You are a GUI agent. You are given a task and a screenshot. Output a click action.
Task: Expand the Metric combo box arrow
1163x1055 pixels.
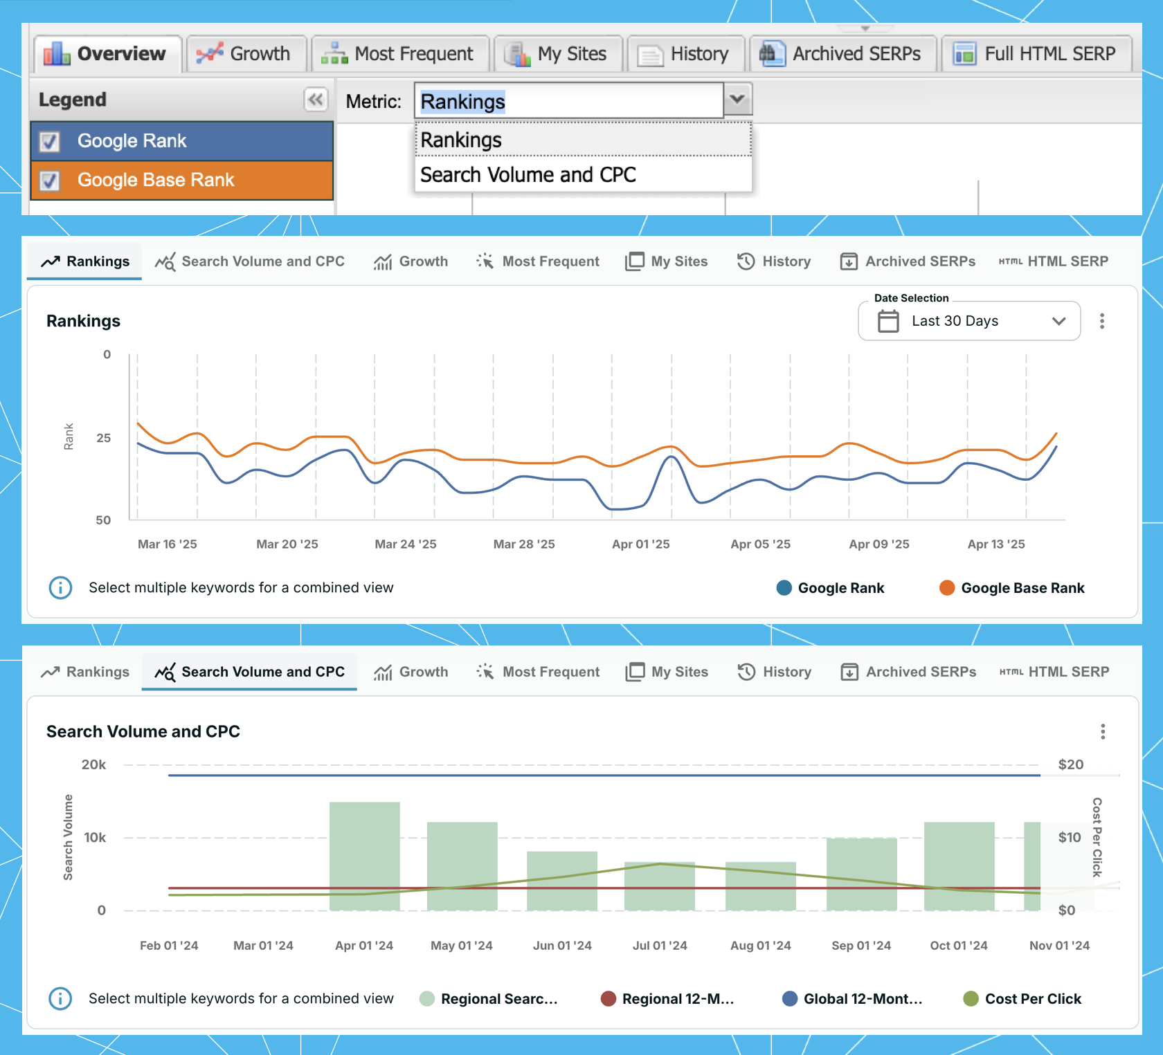pos(737,99)
